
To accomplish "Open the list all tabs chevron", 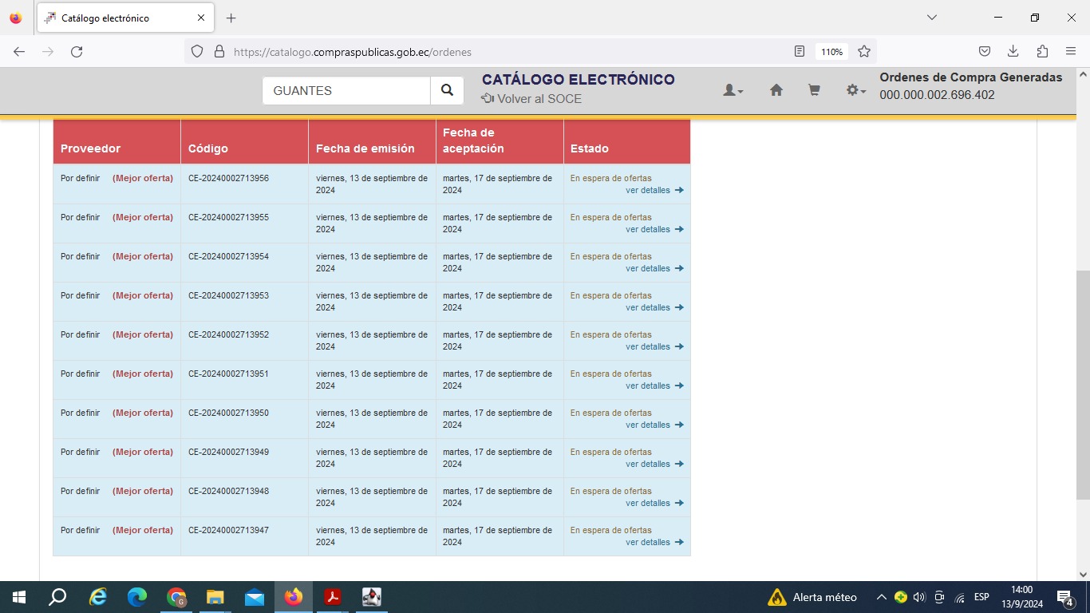I will [931, 18].
